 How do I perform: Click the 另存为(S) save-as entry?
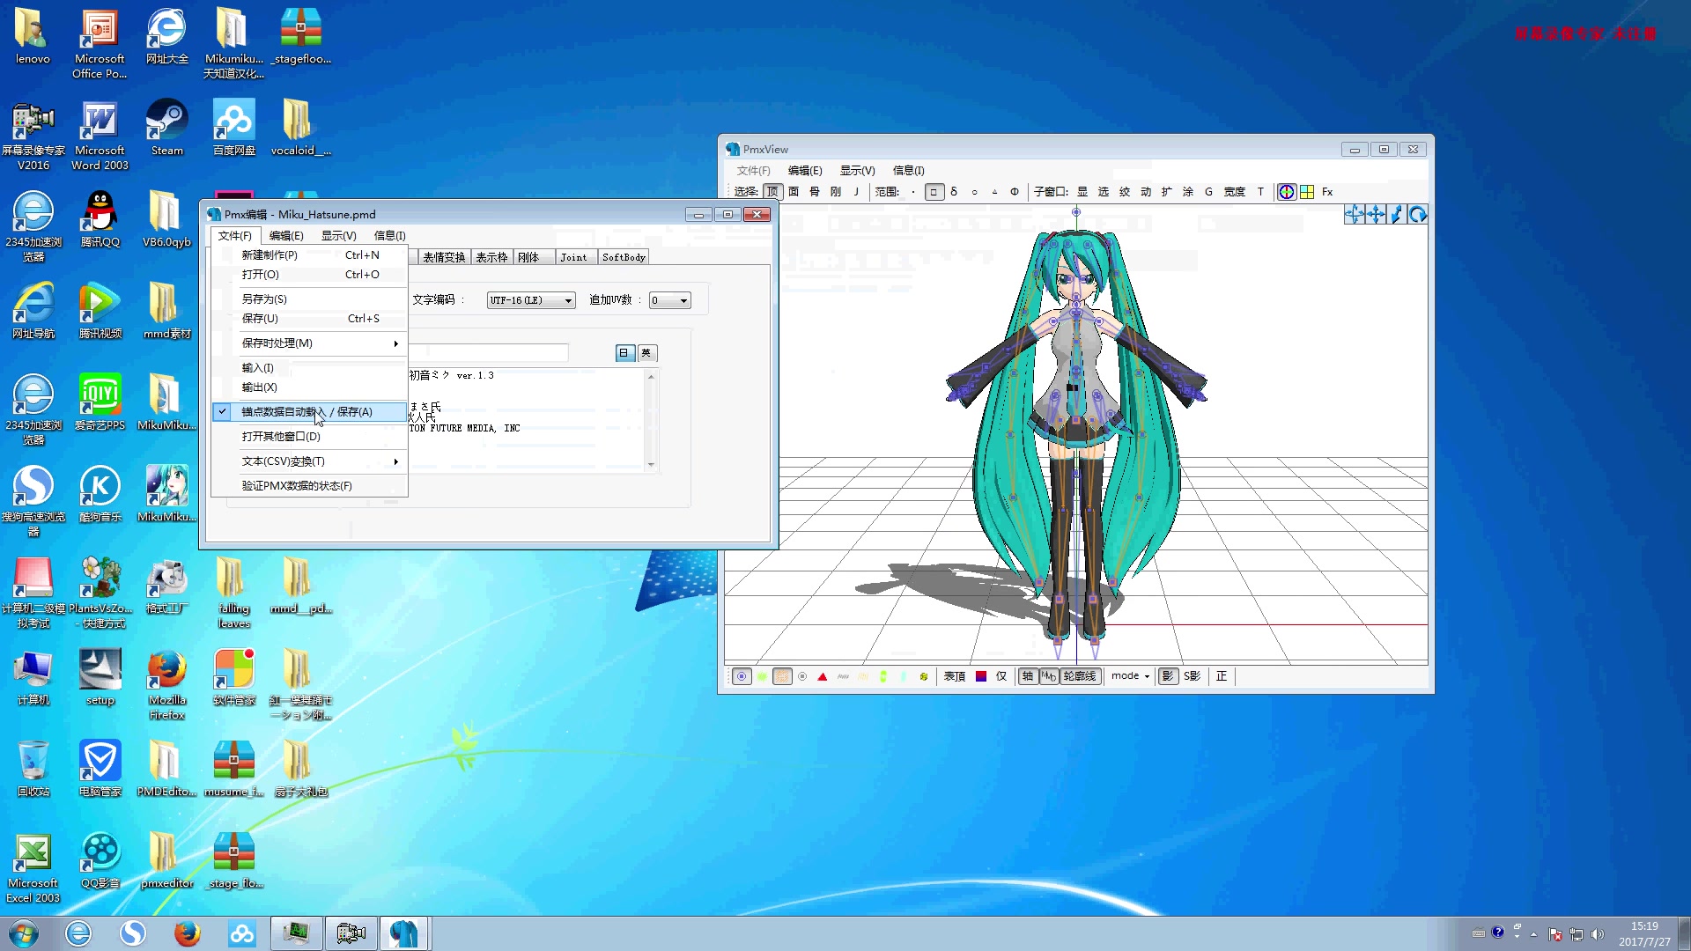(x=264, y=299)
